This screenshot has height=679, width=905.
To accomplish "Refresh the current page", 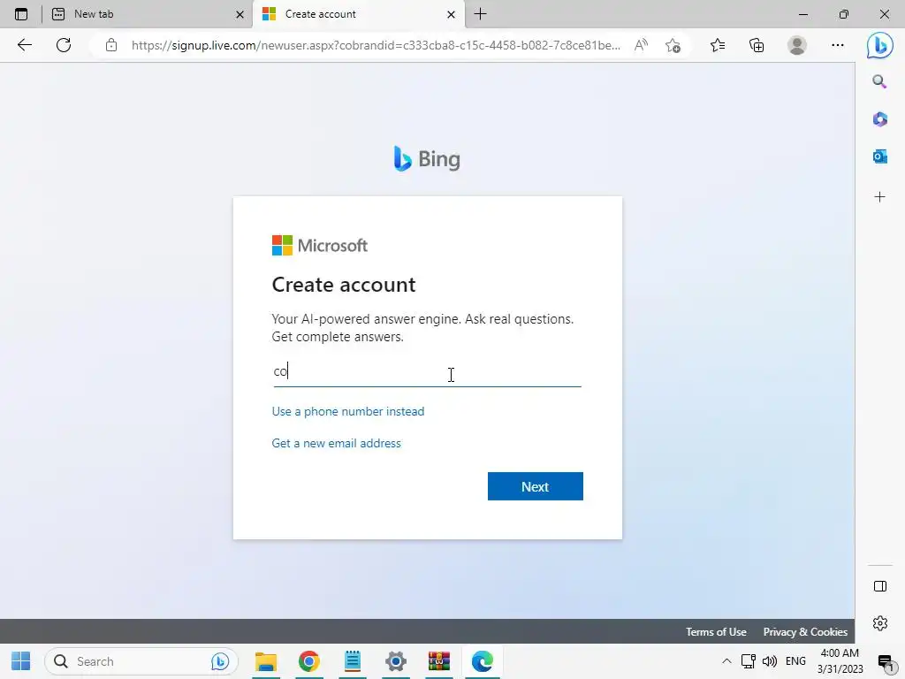I will 64,45.
